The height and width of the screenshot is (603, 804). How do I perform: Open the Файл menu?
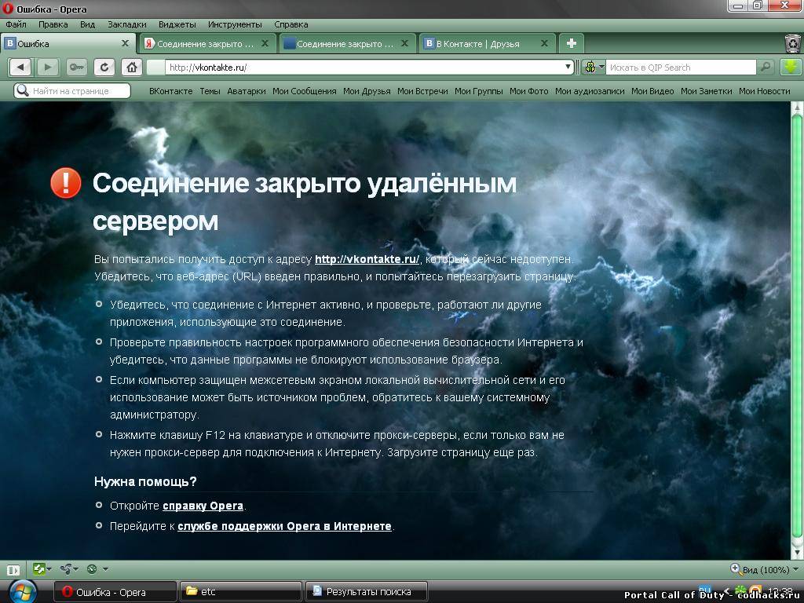pyautogui.click(x=16, y=24)
